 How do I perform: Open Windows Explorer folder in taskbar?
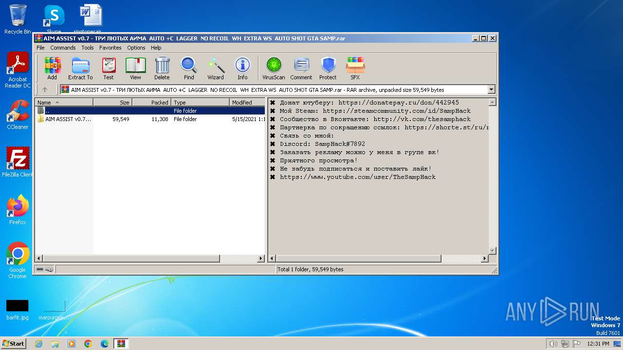tap(55, 344)
